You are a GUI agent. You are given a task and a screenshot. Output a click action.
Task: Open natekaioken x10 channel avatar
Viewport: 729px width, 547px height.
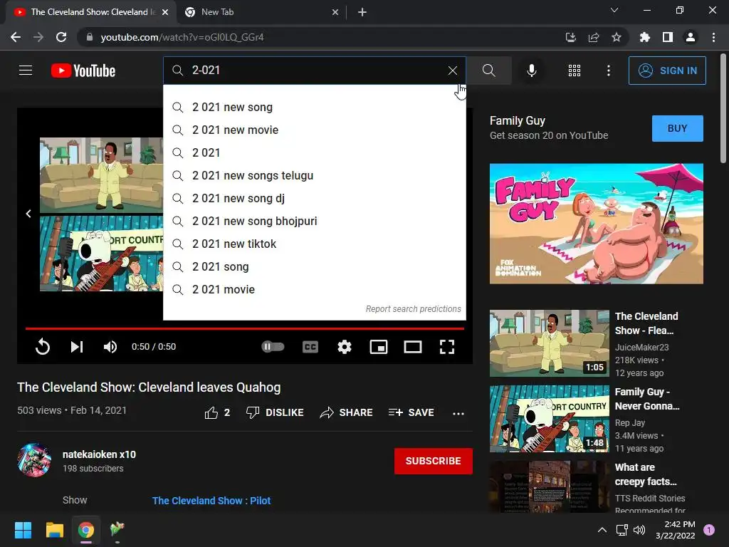34,460
